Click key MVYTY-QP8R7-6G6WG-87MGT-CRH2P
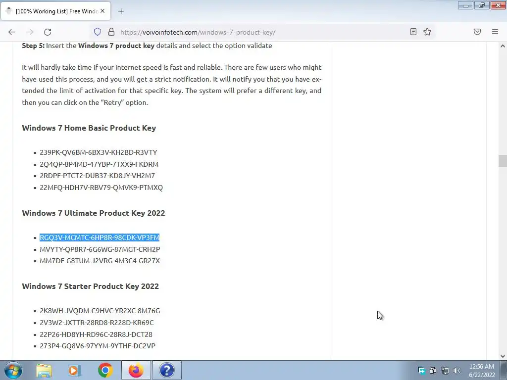 tap(100, 249)
